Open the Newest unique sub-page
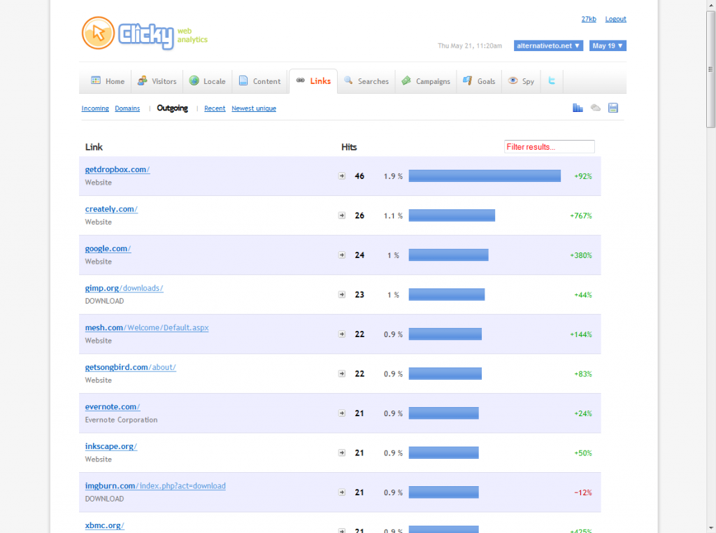 tap(254, 108)
